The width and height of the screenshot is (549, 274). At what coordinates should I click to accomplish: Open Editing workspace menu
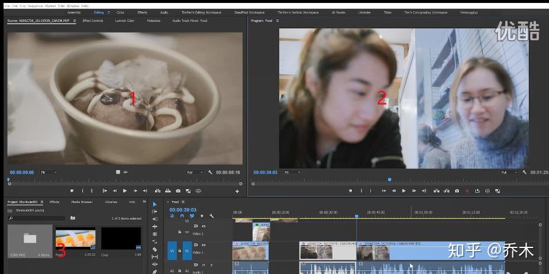tap(108, 12)
